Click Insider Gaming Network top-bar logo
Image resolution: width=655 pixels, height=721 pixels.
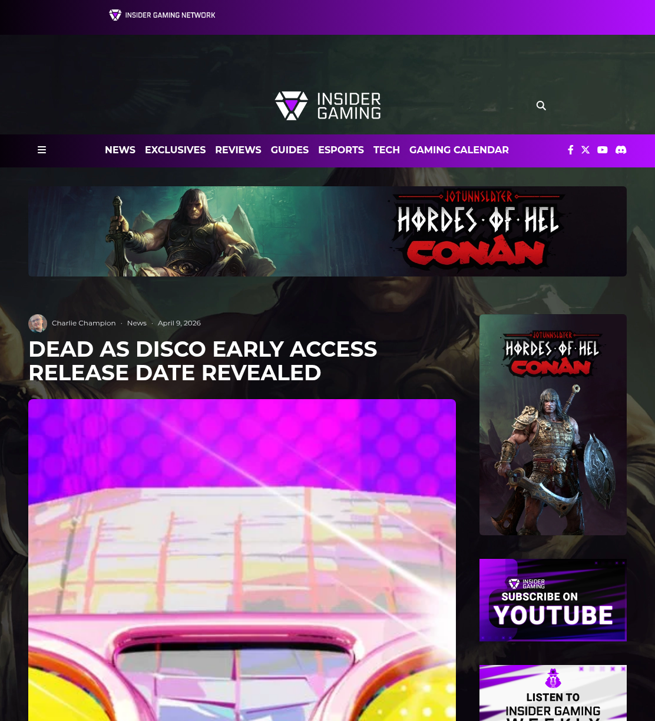tap(162, 15)
